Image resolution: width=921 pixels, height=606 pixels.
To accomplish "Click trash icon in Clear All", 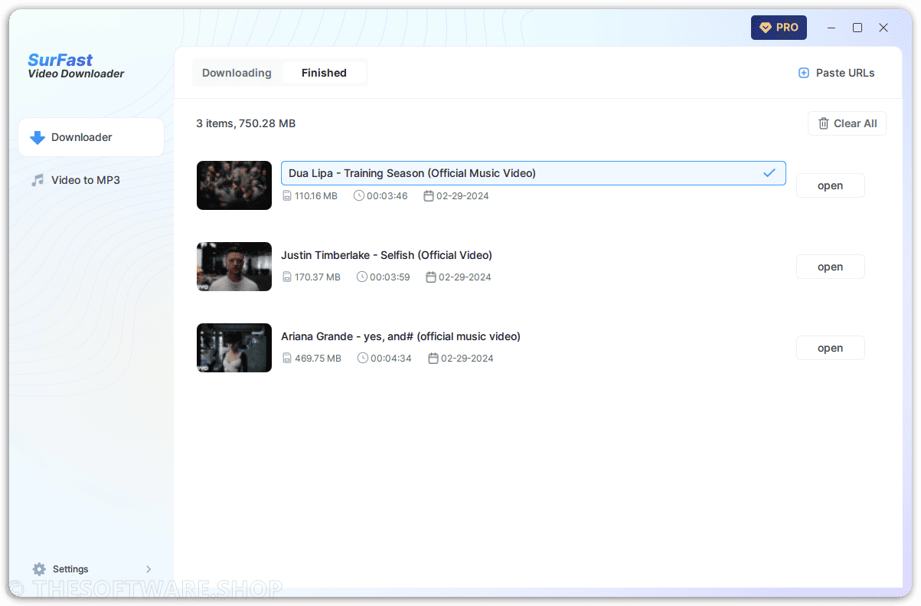I will [x=824, y=123].
